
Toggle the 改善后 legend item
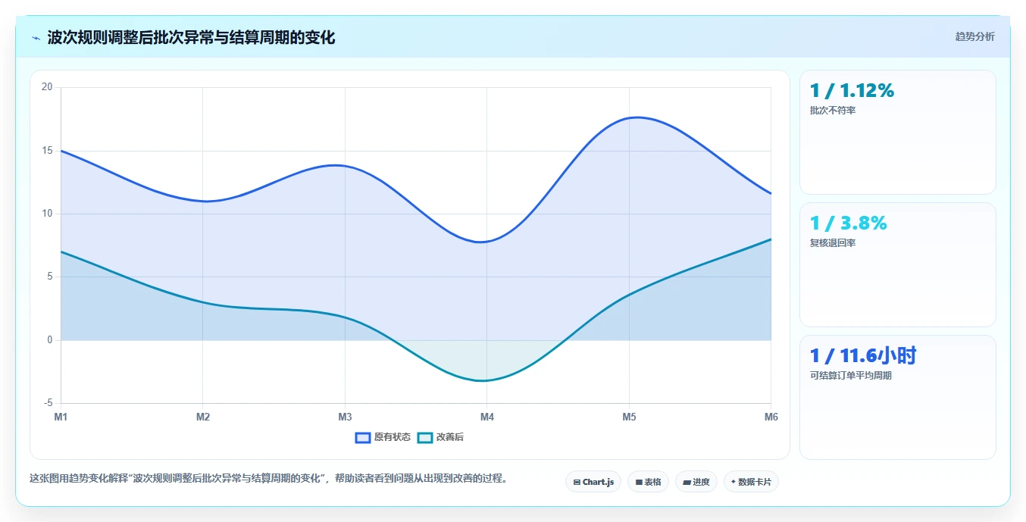[440, 437]
